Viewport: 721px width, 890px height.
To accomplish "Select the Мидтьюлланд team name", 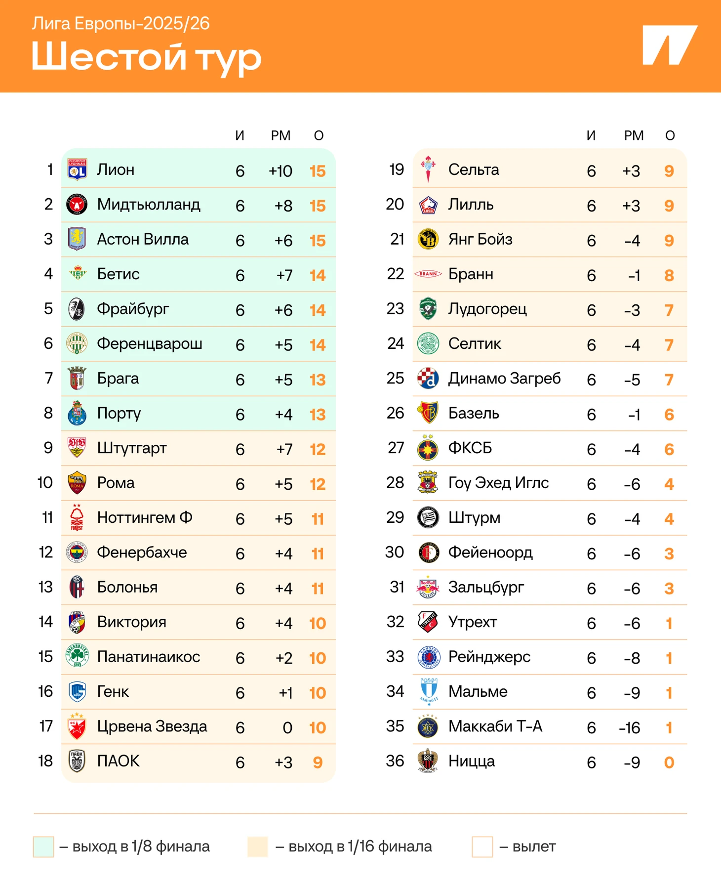I will 149,205.
